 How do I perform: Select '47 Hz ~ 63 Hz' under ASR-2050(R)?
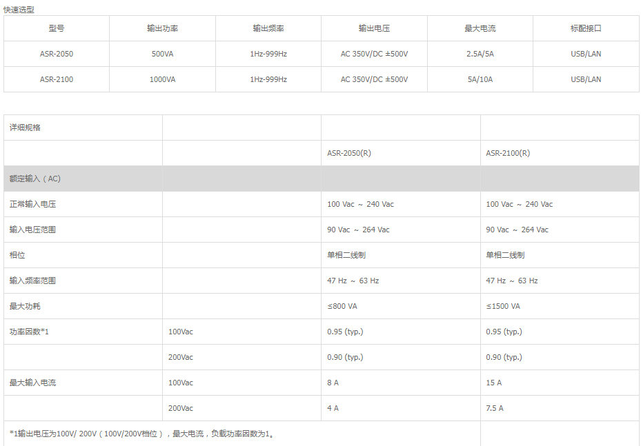(x=353, y=281)
